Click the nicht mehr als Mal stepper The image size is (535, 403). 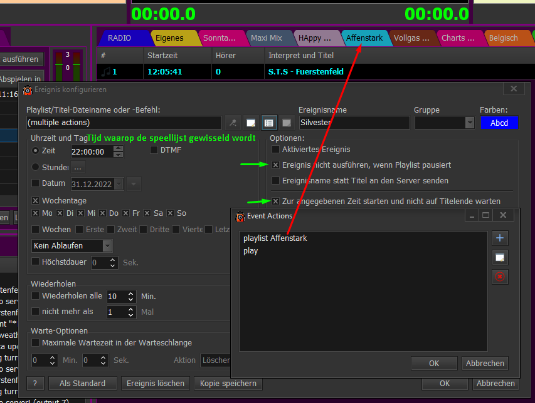point(130,312)
